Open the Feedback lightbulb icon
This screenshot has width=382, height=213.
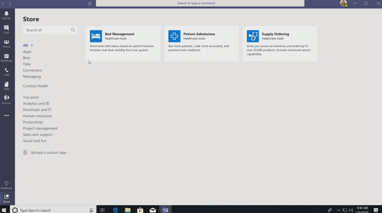6,185
